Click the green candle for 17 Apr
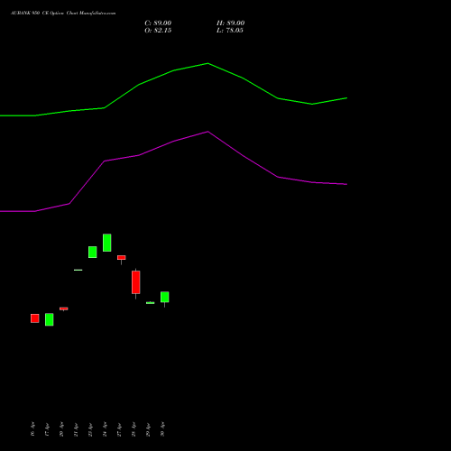Screen dimensions: 451x451 tap(50, 319)
